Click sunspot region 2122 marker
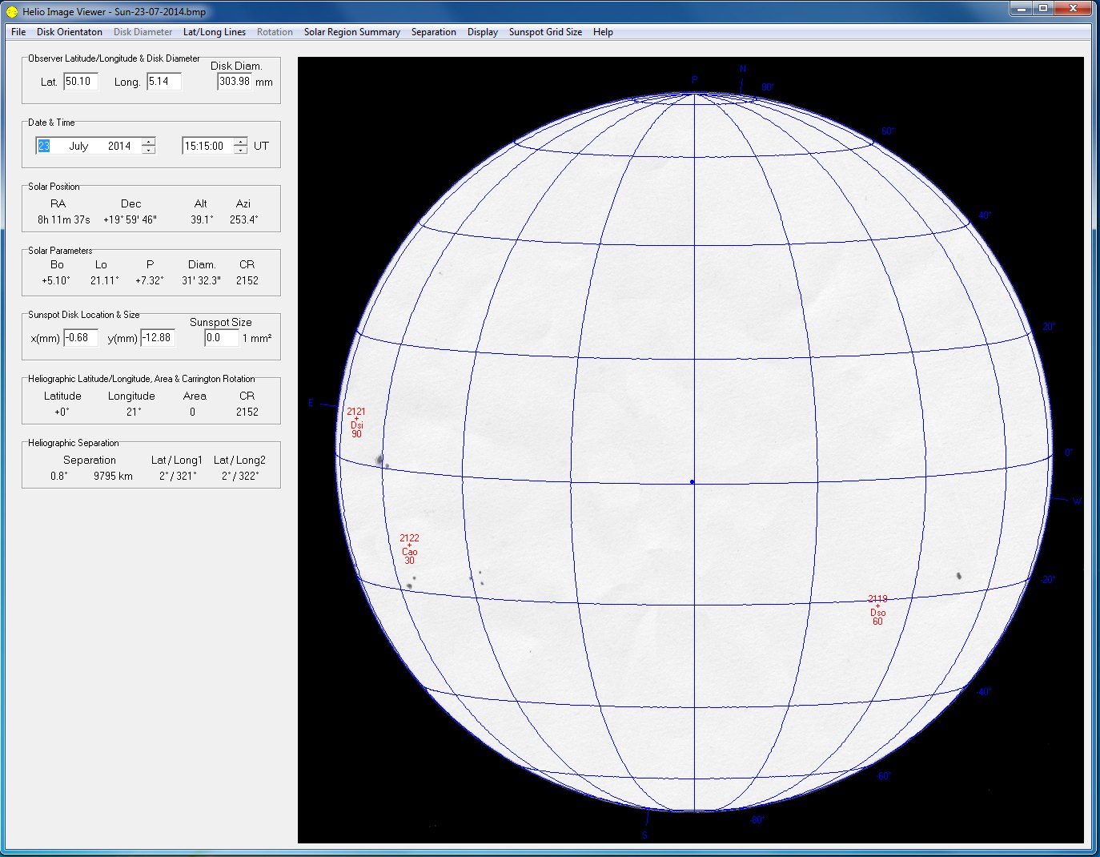Image resolution: width=1100 pixels, height=857 pixels. point(409,545)
